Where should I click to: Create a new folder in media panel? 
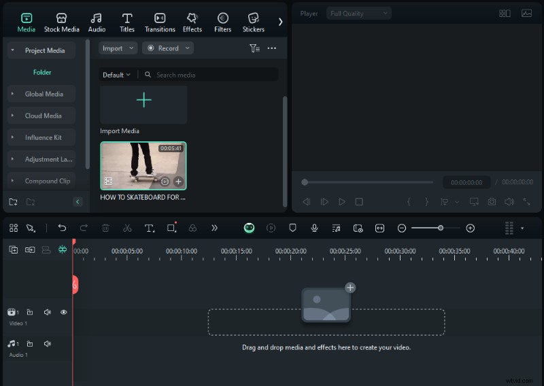[x=13, y=202]
